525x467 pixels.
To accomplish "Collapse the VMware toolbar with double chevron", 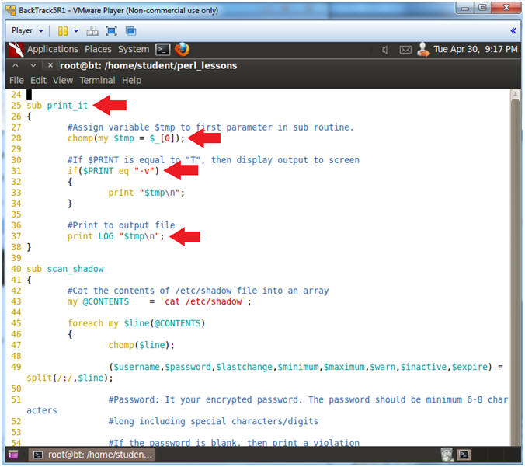I will point(513,31).
